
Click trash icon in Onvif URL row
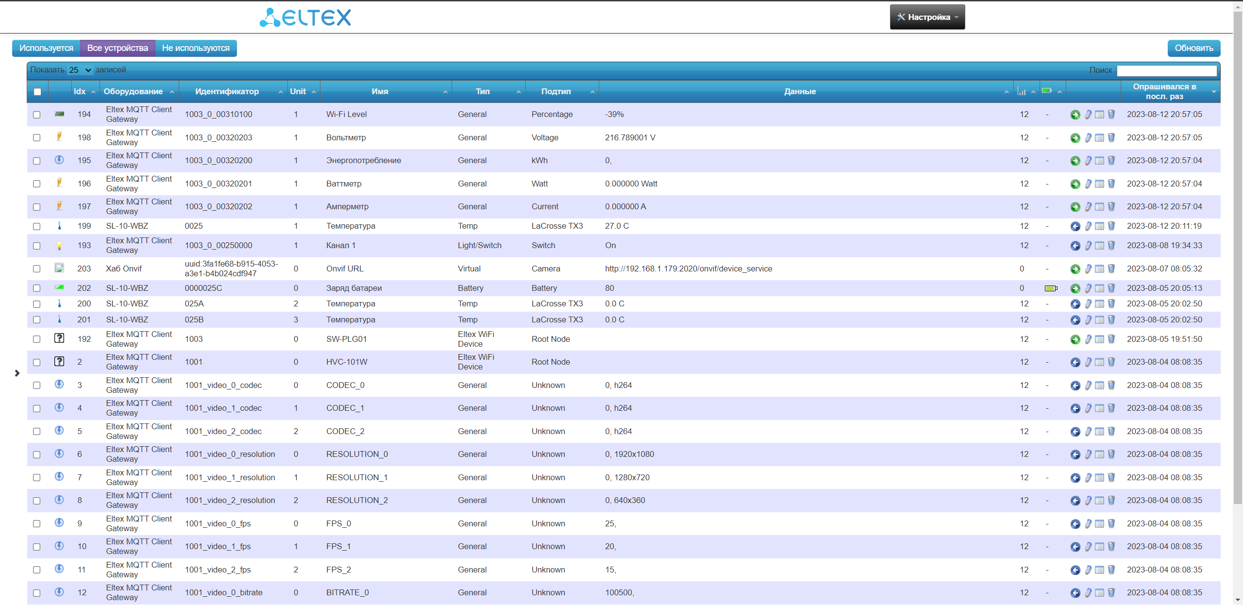coord(1111,269)
